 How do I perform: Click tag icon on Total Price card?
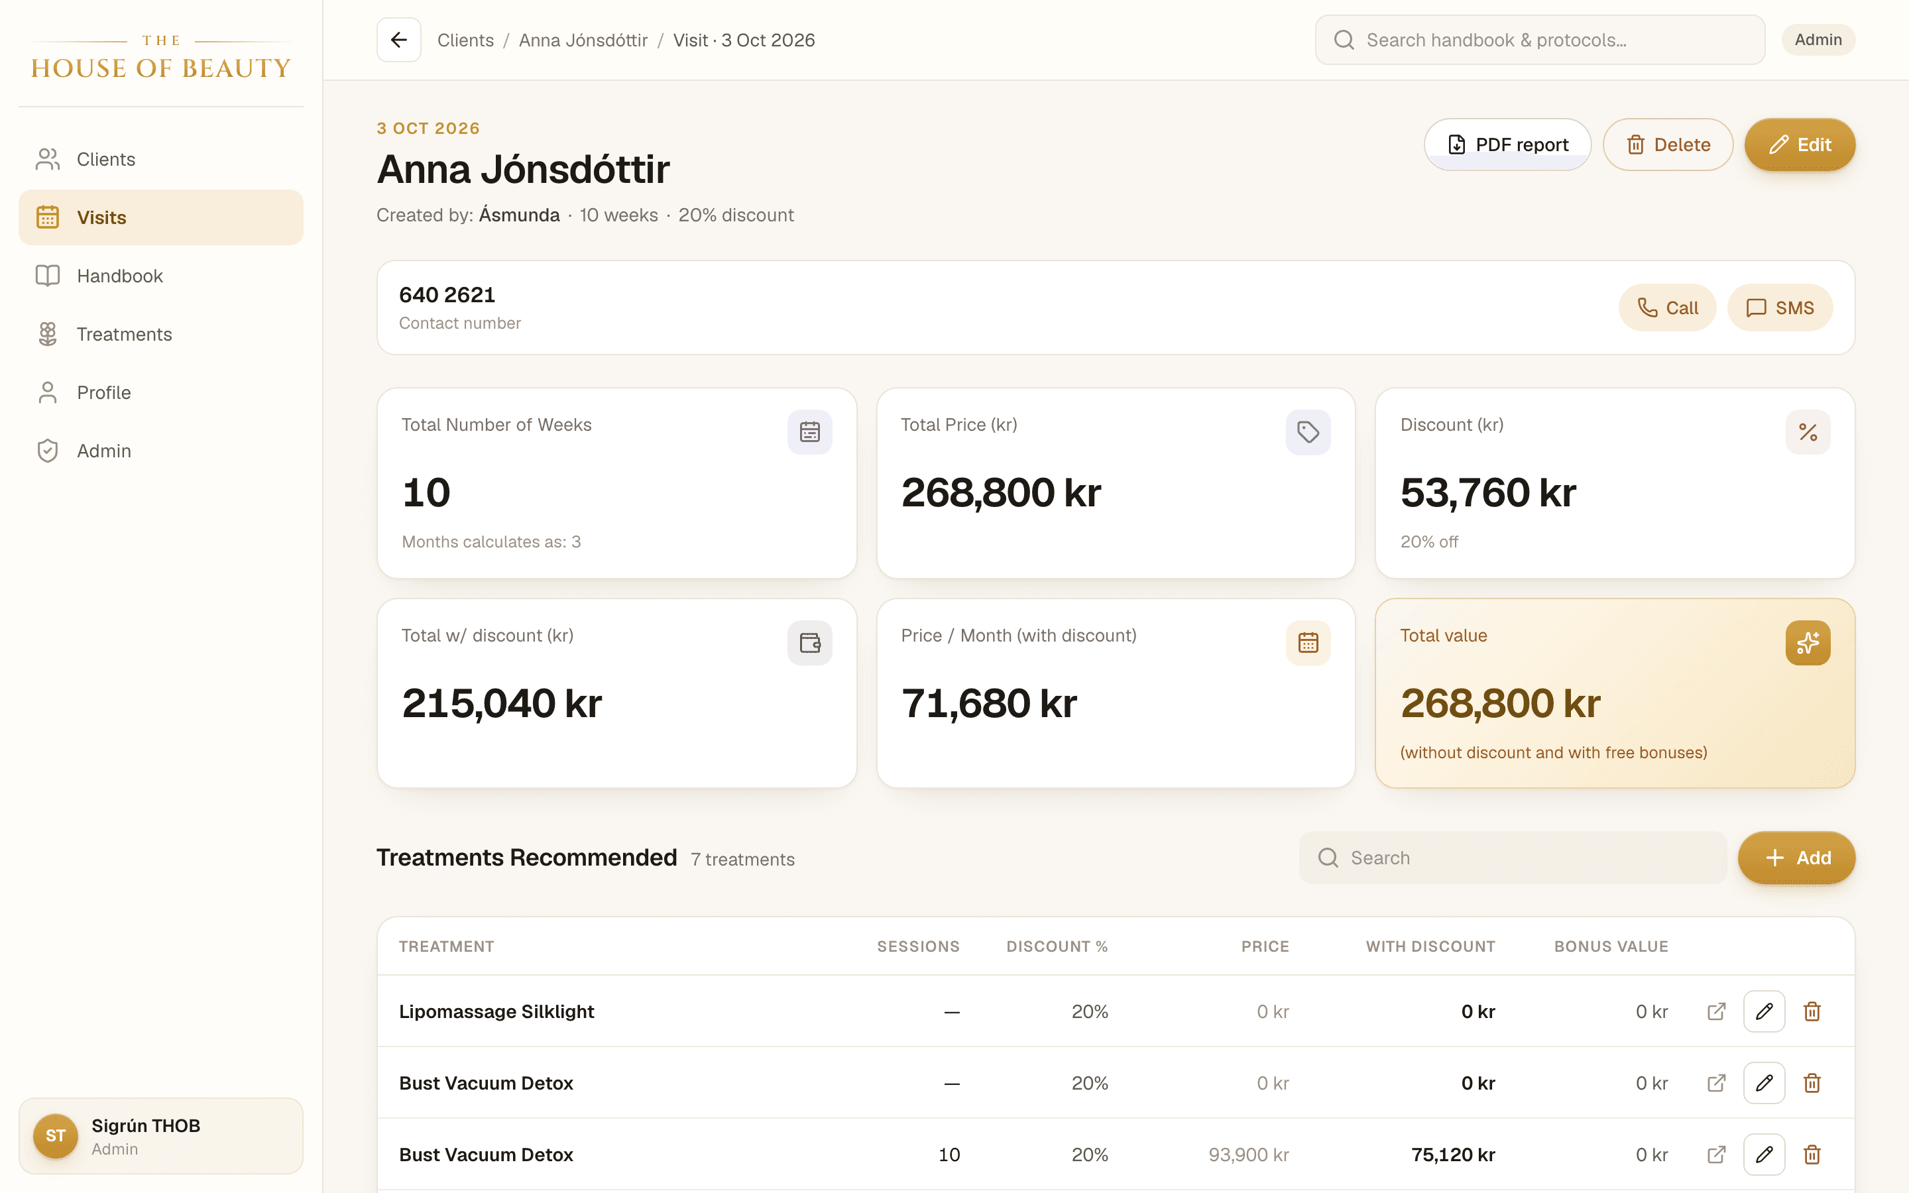coord(1308,432)
